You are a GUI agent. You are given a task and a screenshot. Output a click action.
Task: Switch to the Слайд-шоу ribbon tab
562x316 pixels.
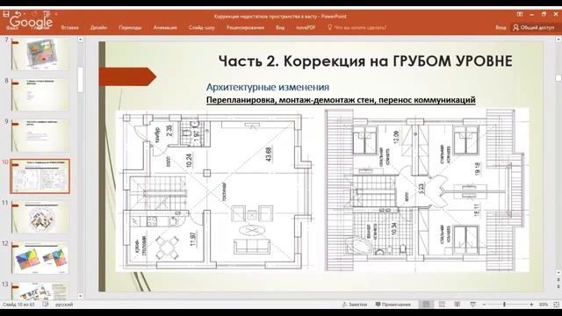pyautogui.click(x=201, y=27)
